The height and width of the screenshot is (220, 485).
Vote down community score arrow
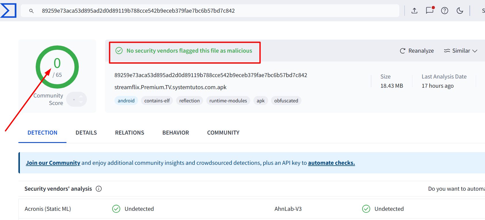click(x=81, y=102)
